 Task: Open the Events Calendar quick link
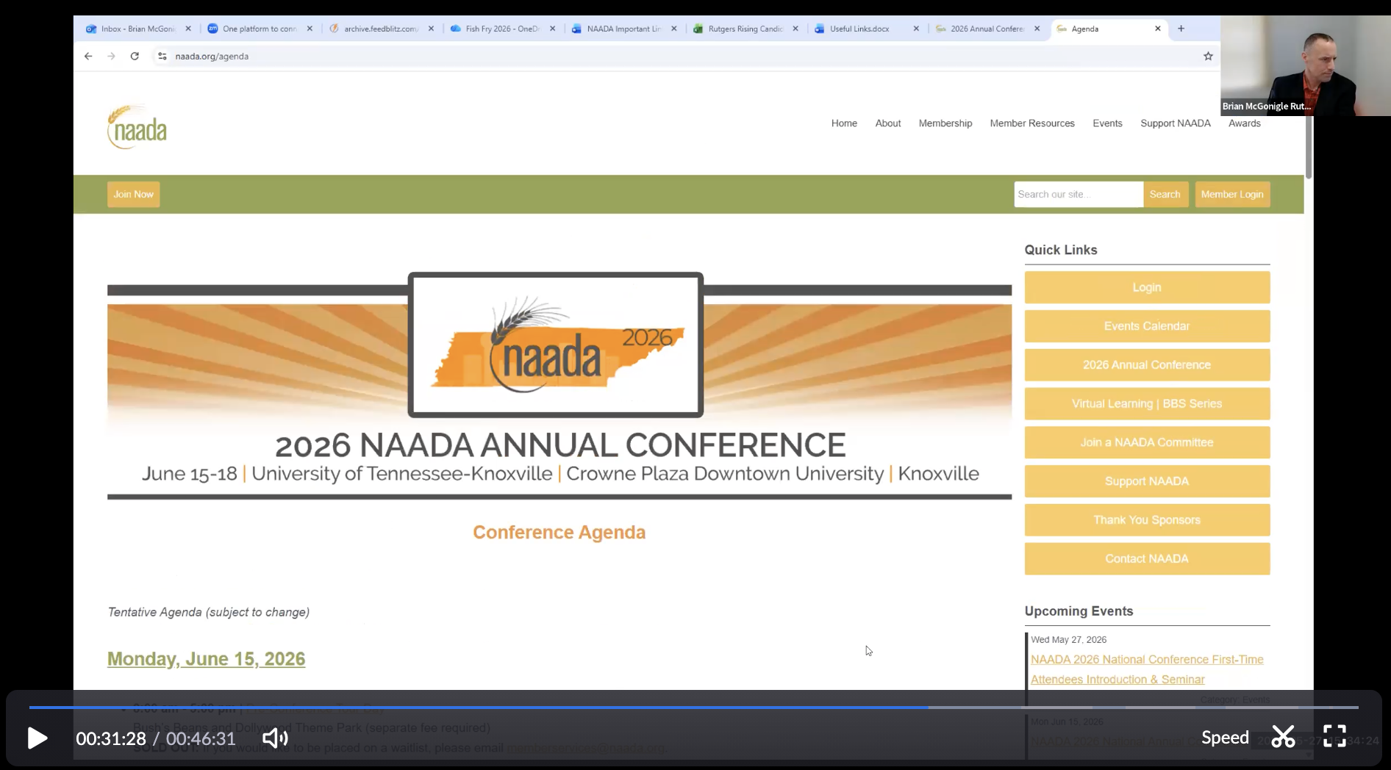point(1147,326)
